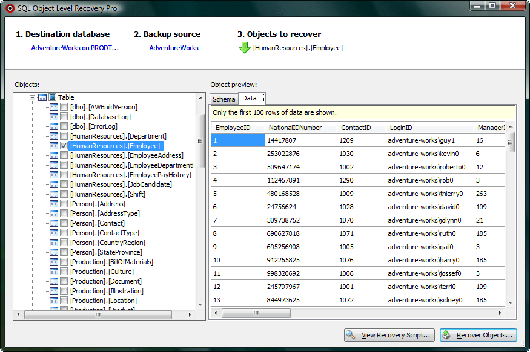Click the table icon beside [Person].[StateProvince]
This screenshot has height=352, width=530.
pyautogui.click(x=54, y=252)
